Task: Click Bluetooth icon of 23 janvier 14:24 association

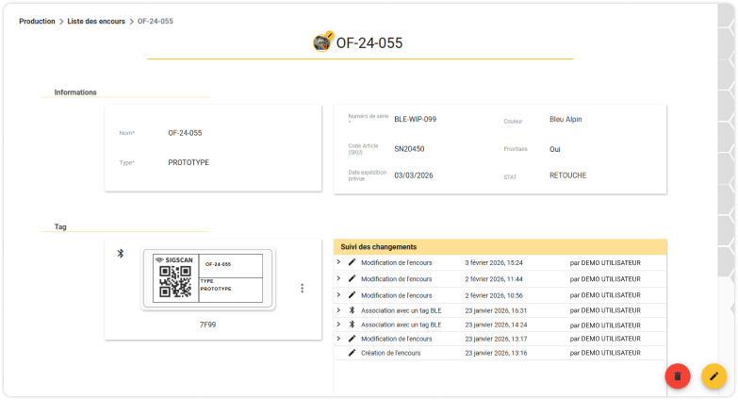Action: 352,325
